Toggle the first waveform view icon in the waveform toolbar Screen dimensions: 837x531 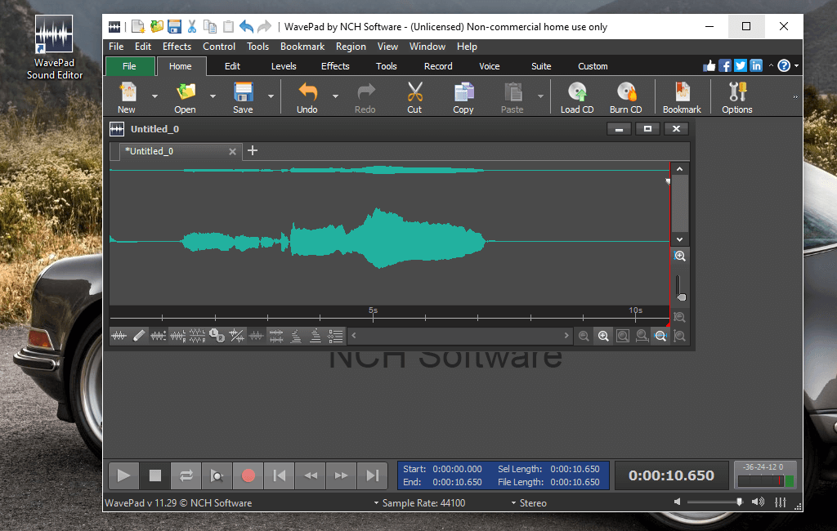(x=119, y=336)
